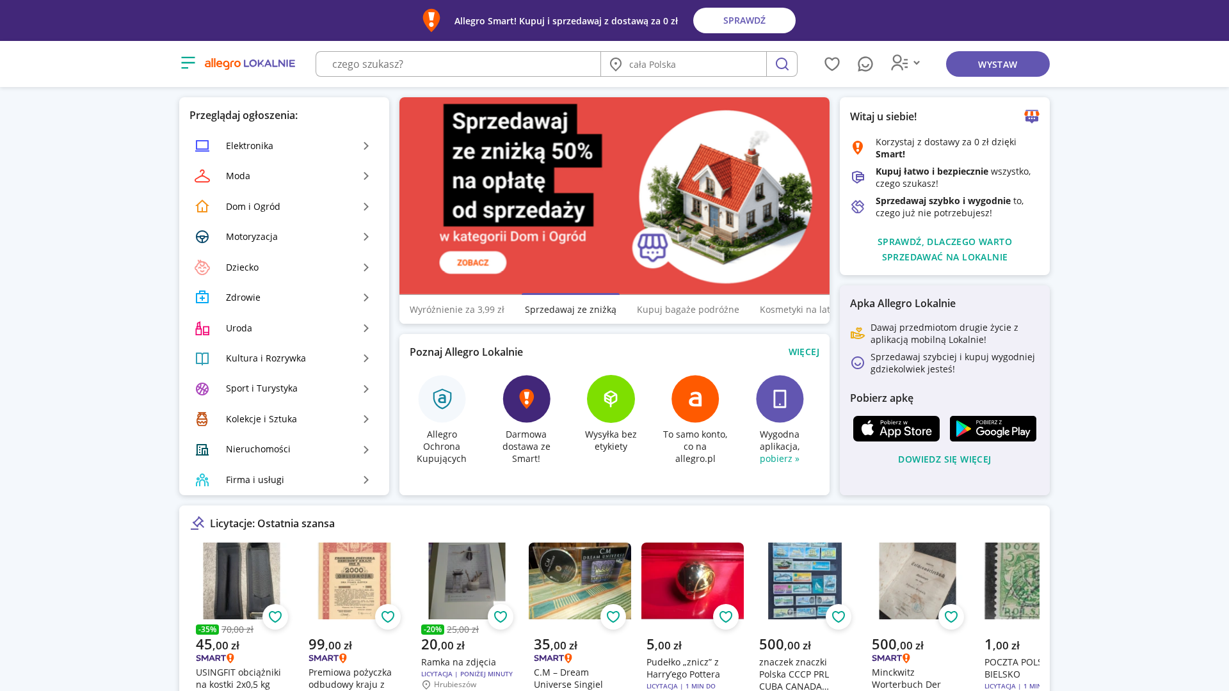Screen dimensions: 1229x691
Task: Select the 'Kupuj bagaże podróżne' banner tab
Action: click(x=688, y=310)
